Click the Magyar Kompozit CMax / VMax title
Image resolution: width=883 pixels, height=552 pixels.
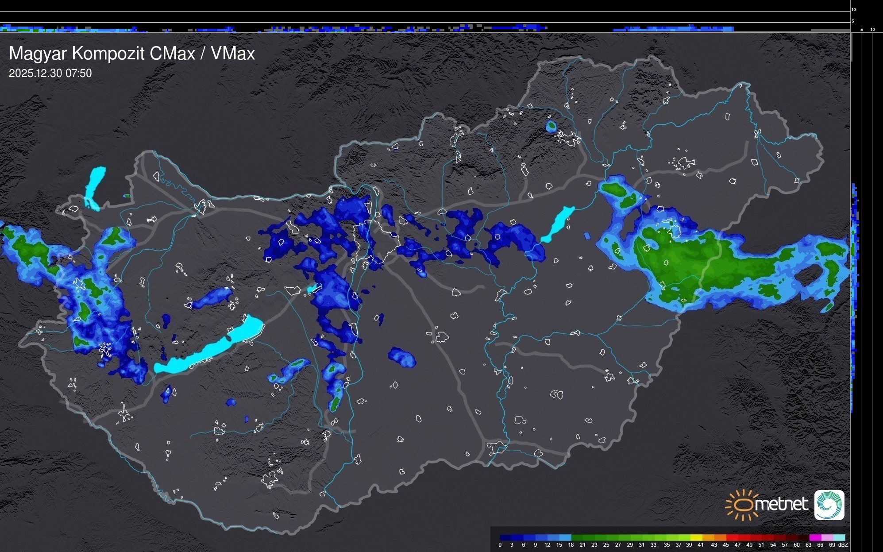(x=132, y=54)
